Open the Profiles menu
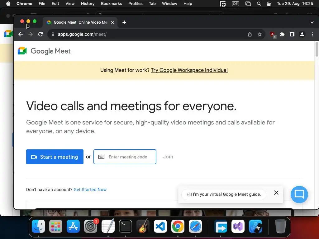The image size is (319, 239). 135,4
